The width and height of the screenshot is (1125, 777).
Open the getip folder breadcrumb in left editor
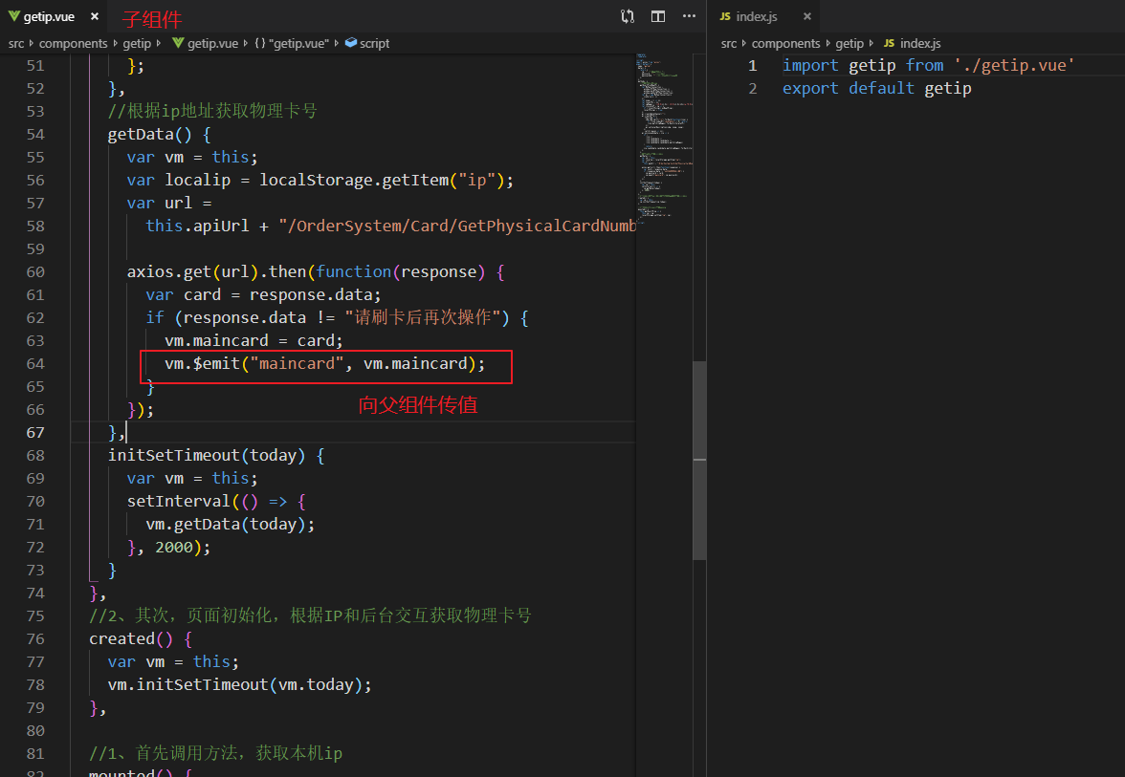tap(137, 43)
